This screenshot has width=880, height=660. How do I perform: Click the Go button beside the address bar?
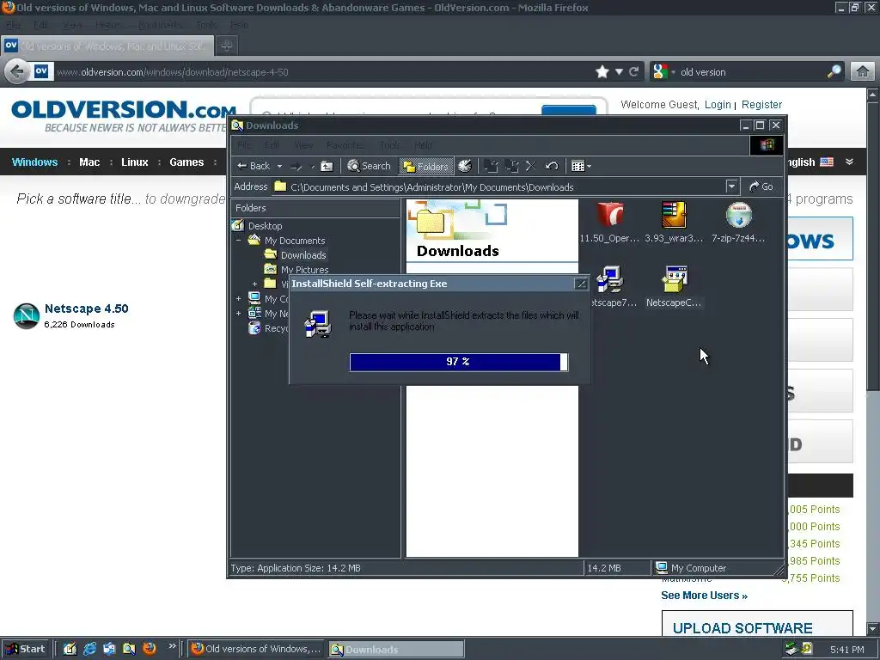[761, 186]
